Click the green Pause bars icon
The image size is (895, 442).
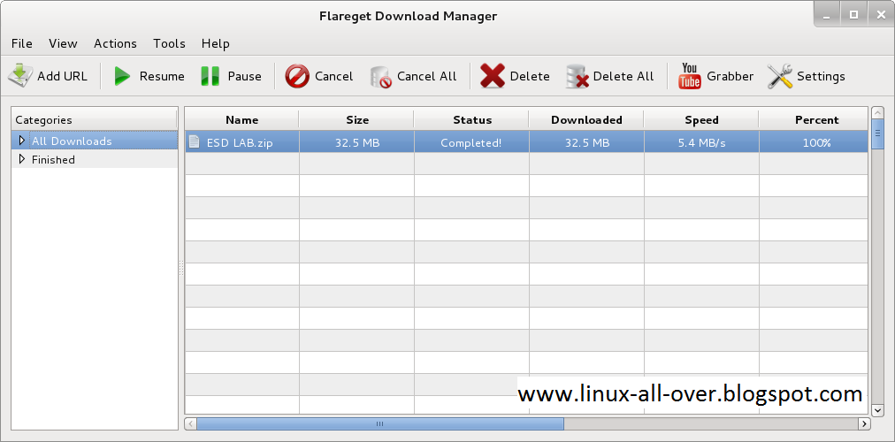pos(210,76)
